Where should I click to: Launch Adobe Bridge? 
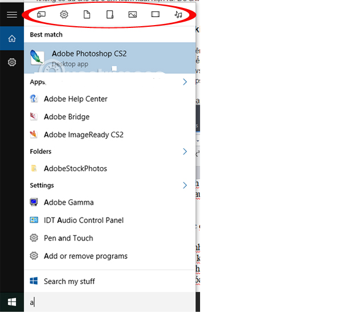tap(110, 117)
